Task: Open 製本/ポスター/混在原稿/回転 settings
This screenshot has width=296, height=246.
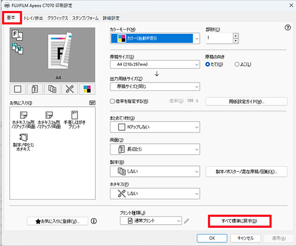Action: pyautogui.click(x=246, y=171)
